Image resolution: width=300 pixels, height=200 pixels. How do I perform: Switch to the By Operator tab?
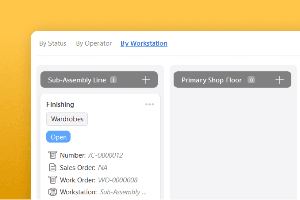click(93, 44)
